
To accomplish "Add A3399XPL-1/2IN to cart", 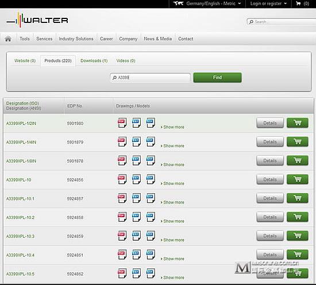I will (x=298, y=123).
